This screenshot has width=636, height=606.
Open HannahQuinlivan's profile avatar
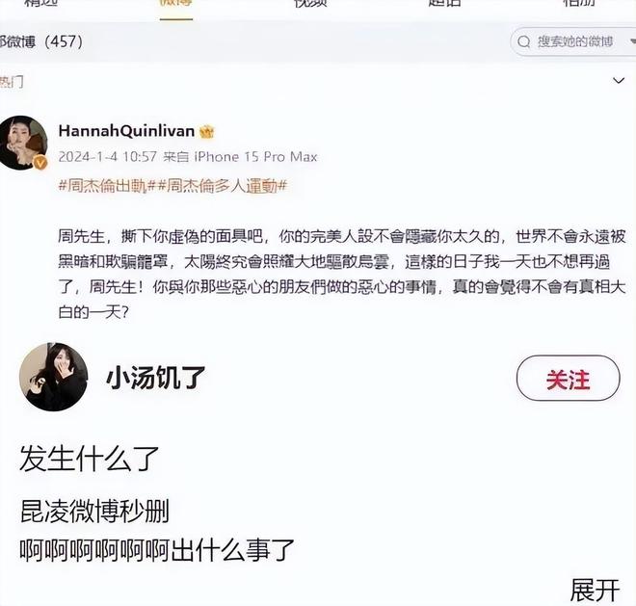click(x=23, y=143)
